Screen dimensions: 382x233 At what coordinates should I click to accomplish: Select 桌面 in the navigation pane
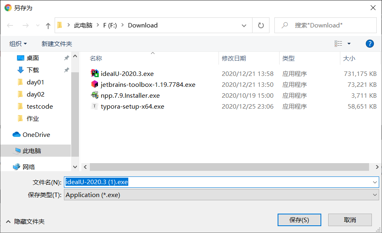(x=33, y=58)
